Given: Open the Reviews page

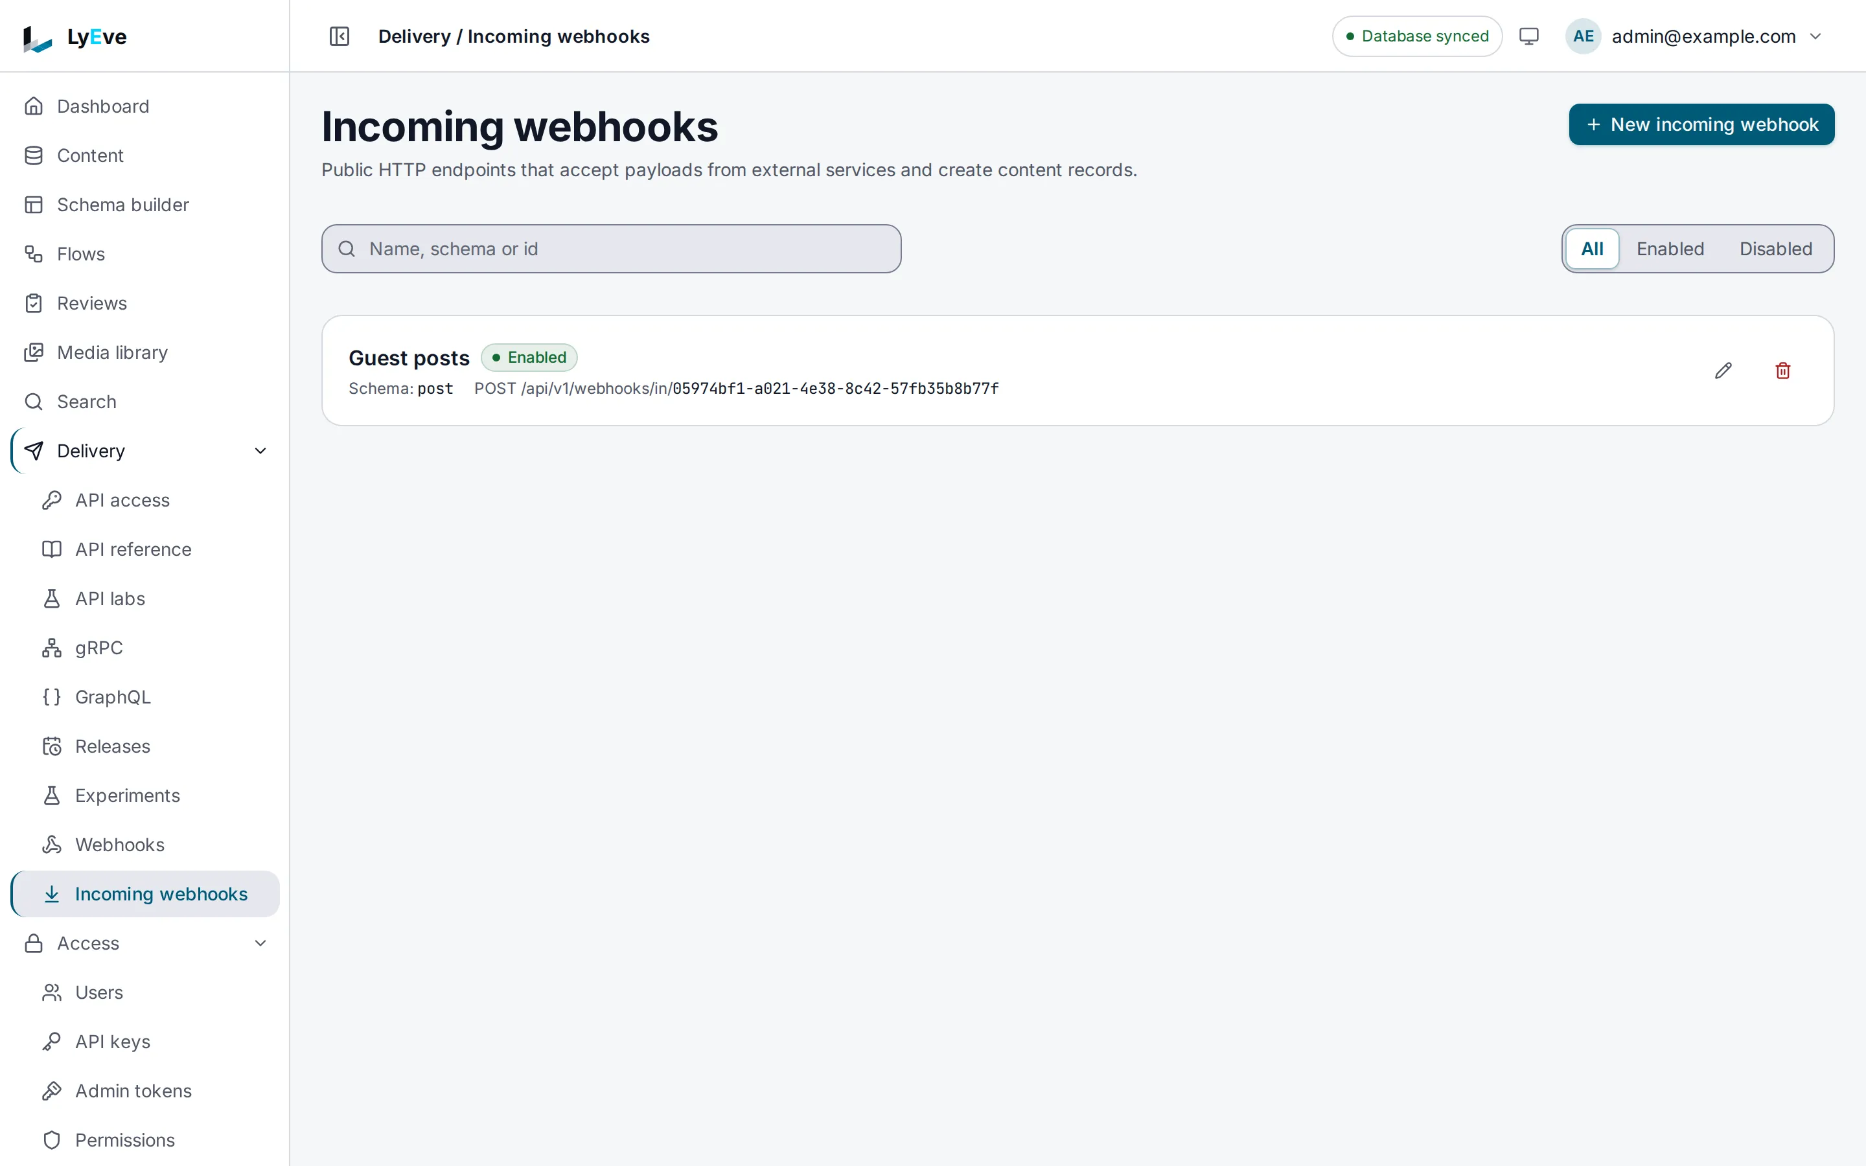Looking at the screenshot, I should coord(145,303).
